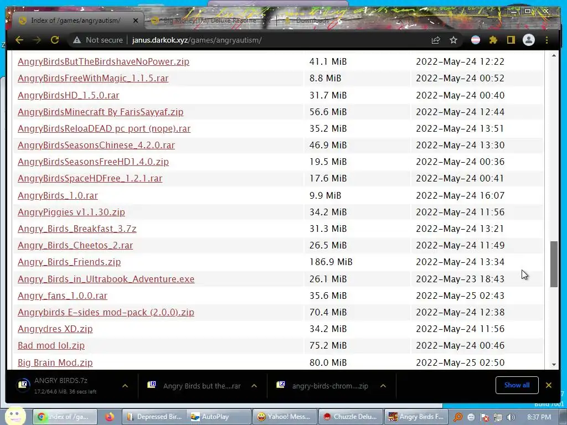Download Angrybirds E-sides mod-pack (2.0.0).zip

(x=106, y=312)
